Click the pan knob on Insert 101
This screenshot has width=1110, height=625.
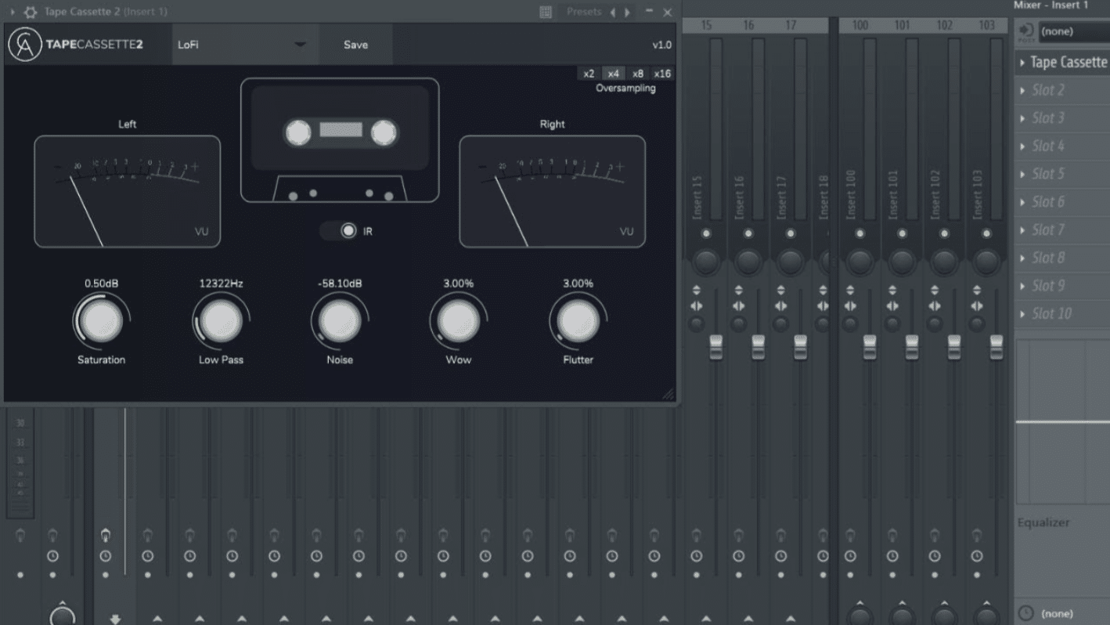(903, 262)
